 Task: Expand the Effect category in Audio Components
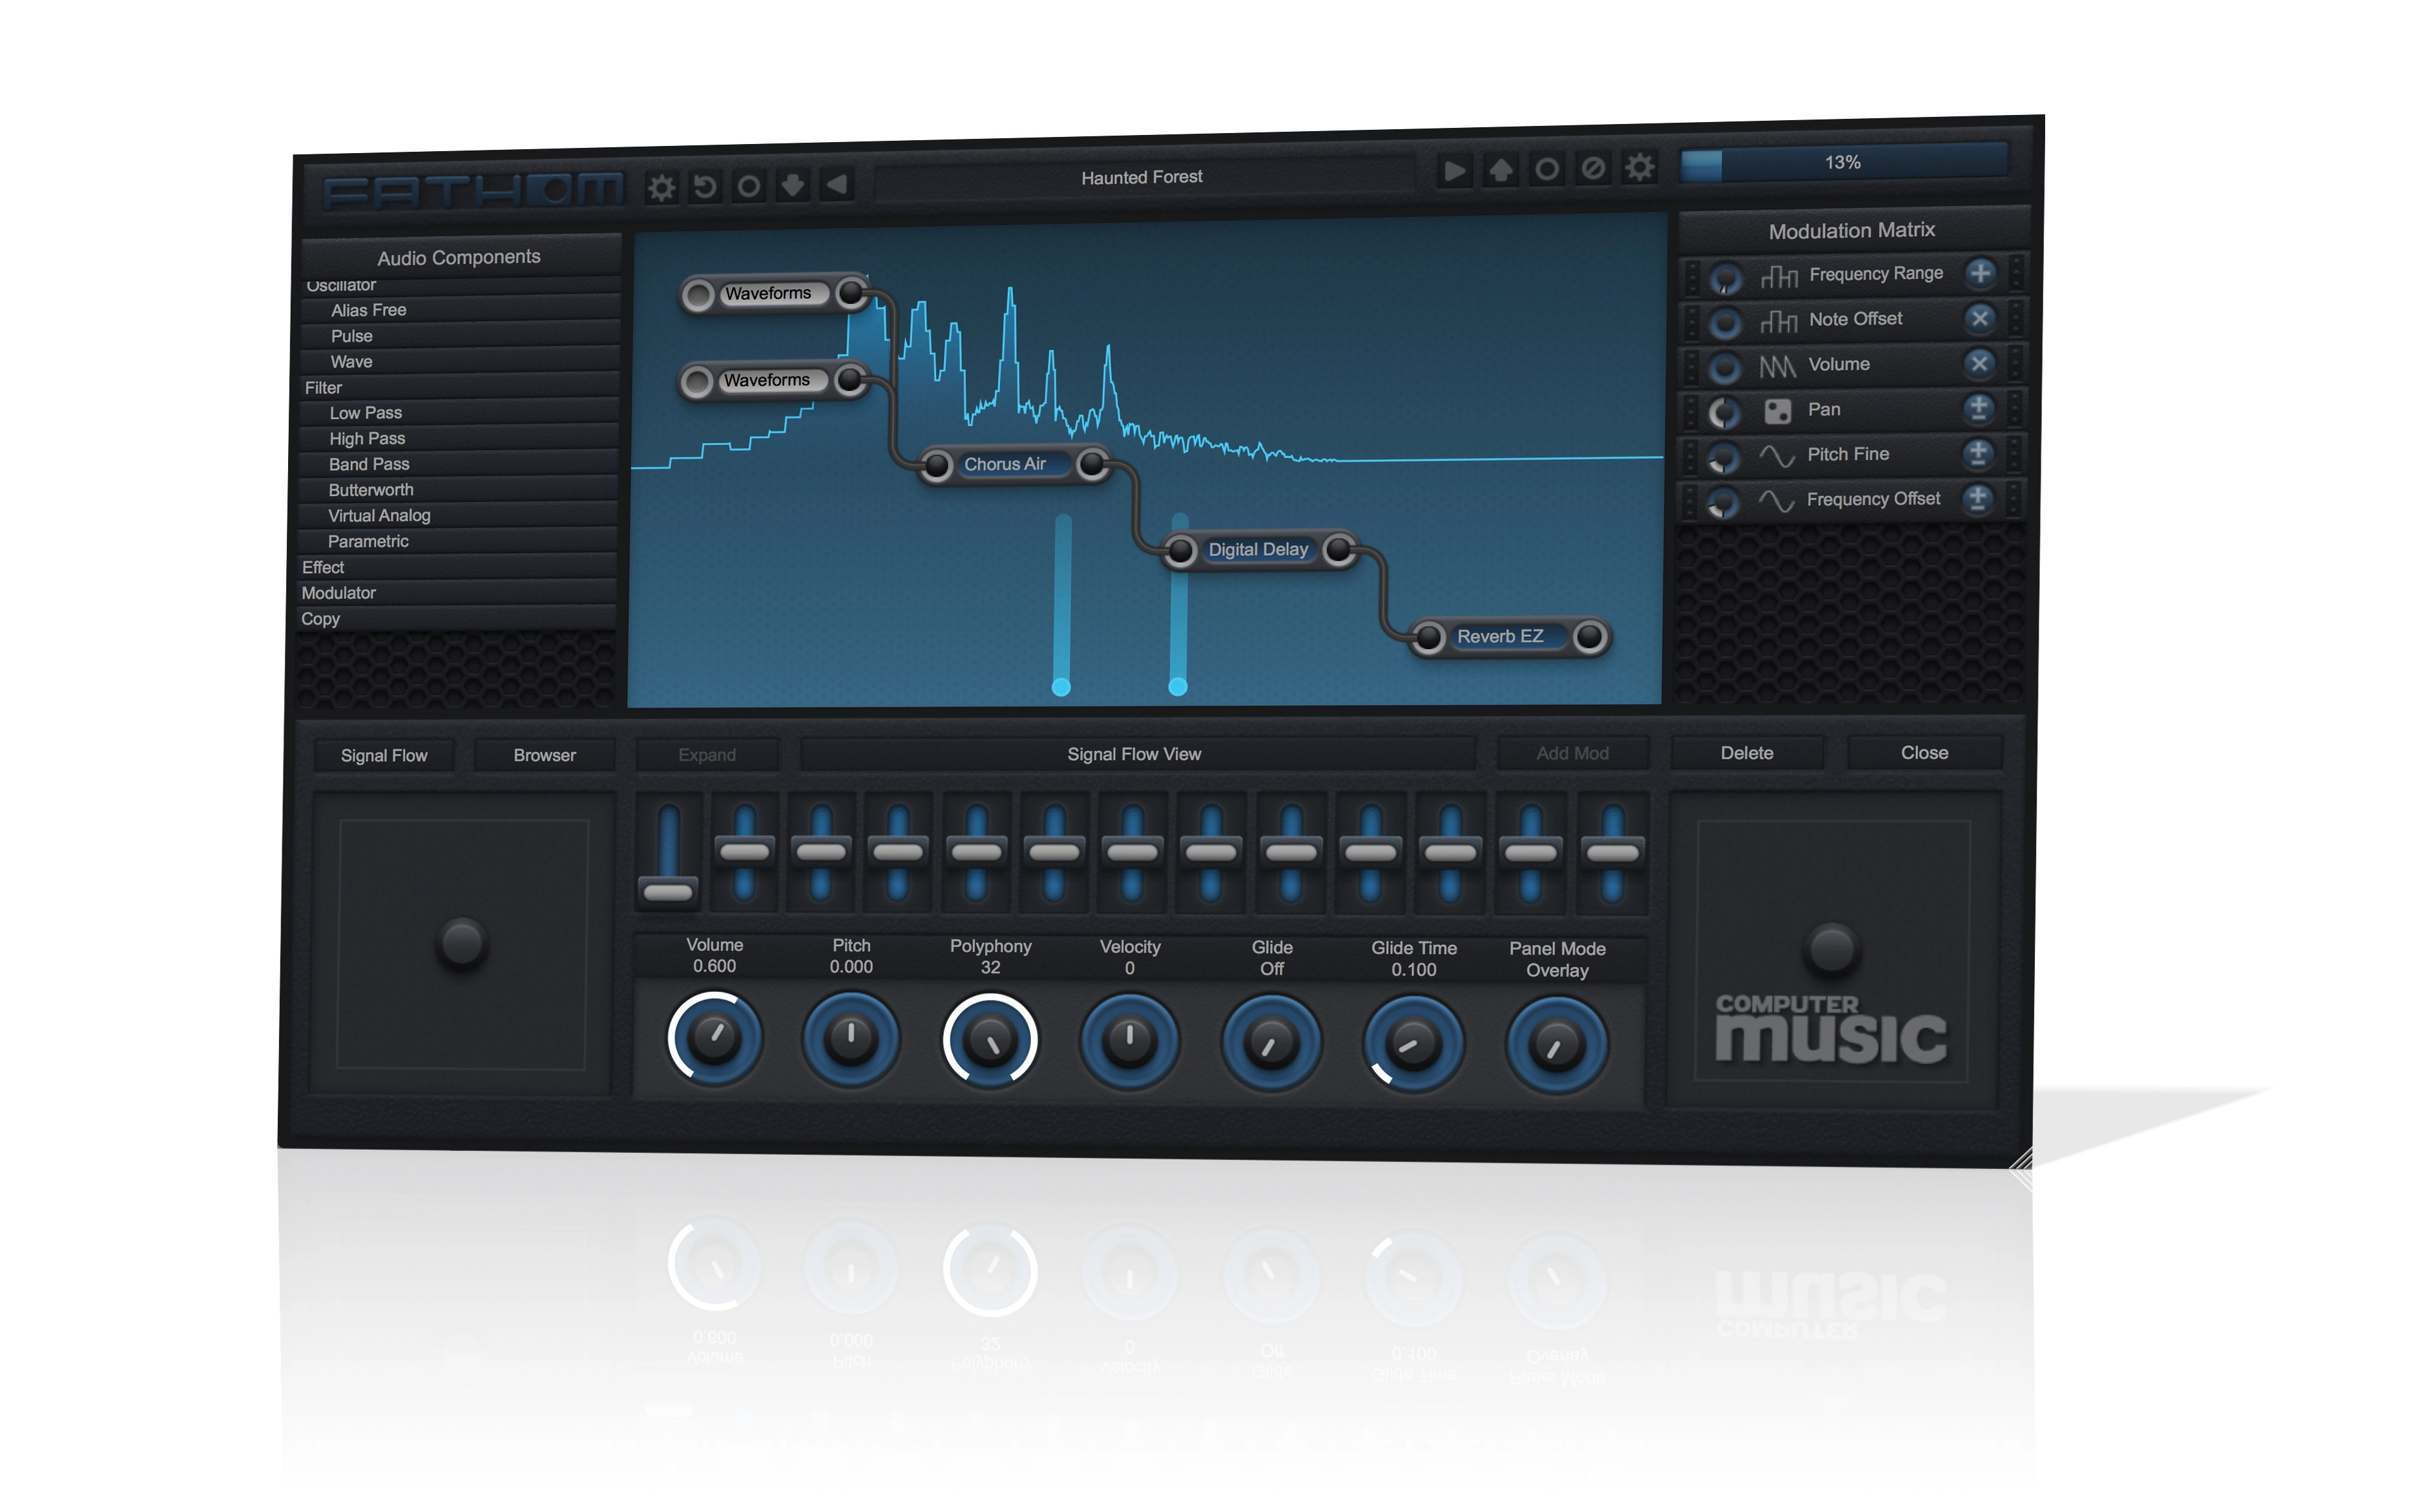pyautogui.click(x=458, y=567)
